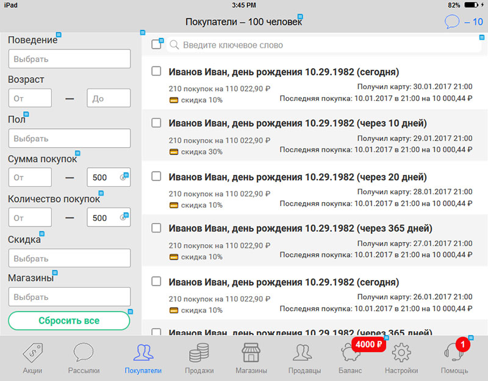Click the chat bubble icon in header
The height and width of the screenshot is (381, 488).
pos(452,23)
